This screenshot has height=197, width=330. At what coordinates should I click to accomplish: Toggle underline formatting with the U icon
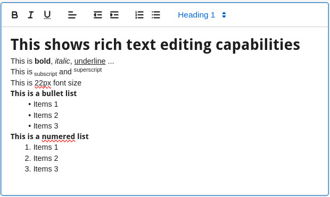(x=47, y=15)
